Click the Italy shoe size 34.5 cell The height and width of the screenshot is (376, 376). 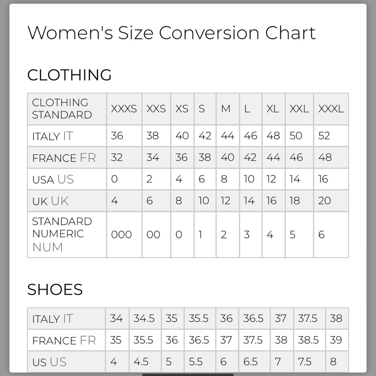tap(145, 318)
